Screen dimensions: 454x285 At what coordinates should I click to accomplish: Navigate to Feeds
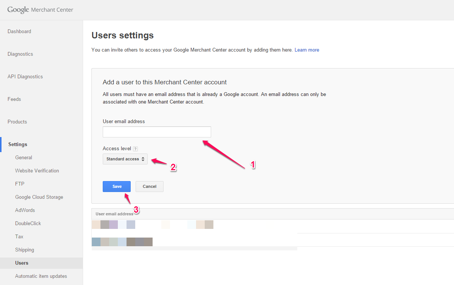[x=14, y=99]
